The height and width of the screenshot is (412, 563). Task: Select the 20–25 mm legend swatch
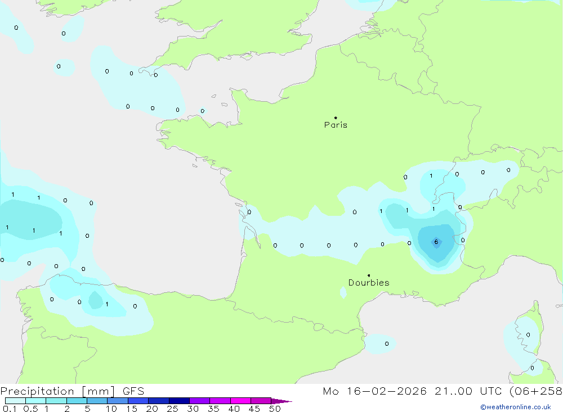[x=158, y=401]
